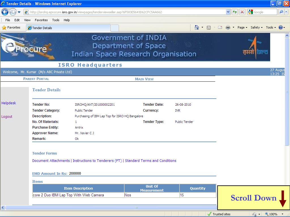Open the Tools command bar menu
290x217 pixels.
click(x=271, y=27)
